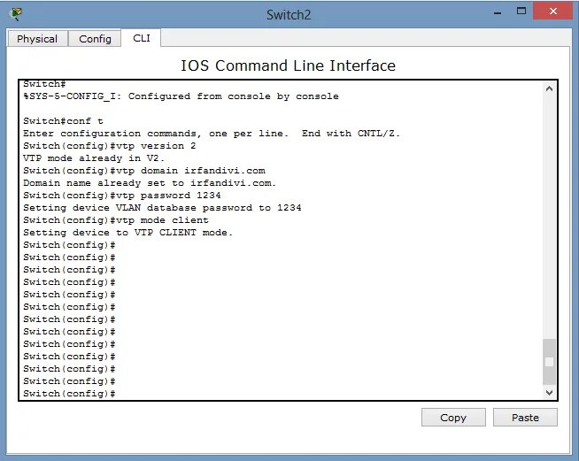Maximize the Switch2 window

click(x=521, y=12)
